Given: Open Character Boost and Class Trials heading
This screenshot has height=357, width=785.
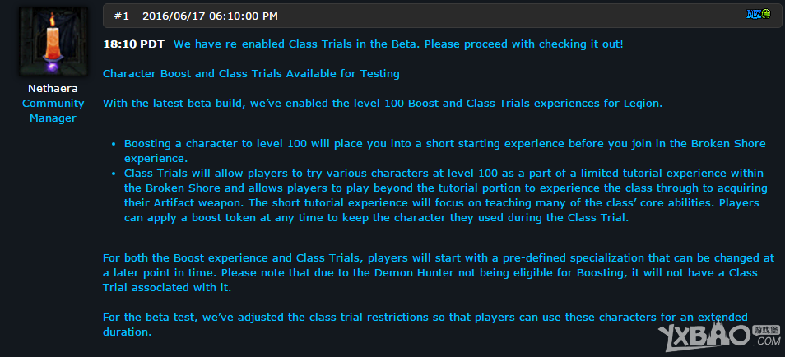Looking at the screenshot, I should click(251, 73).
